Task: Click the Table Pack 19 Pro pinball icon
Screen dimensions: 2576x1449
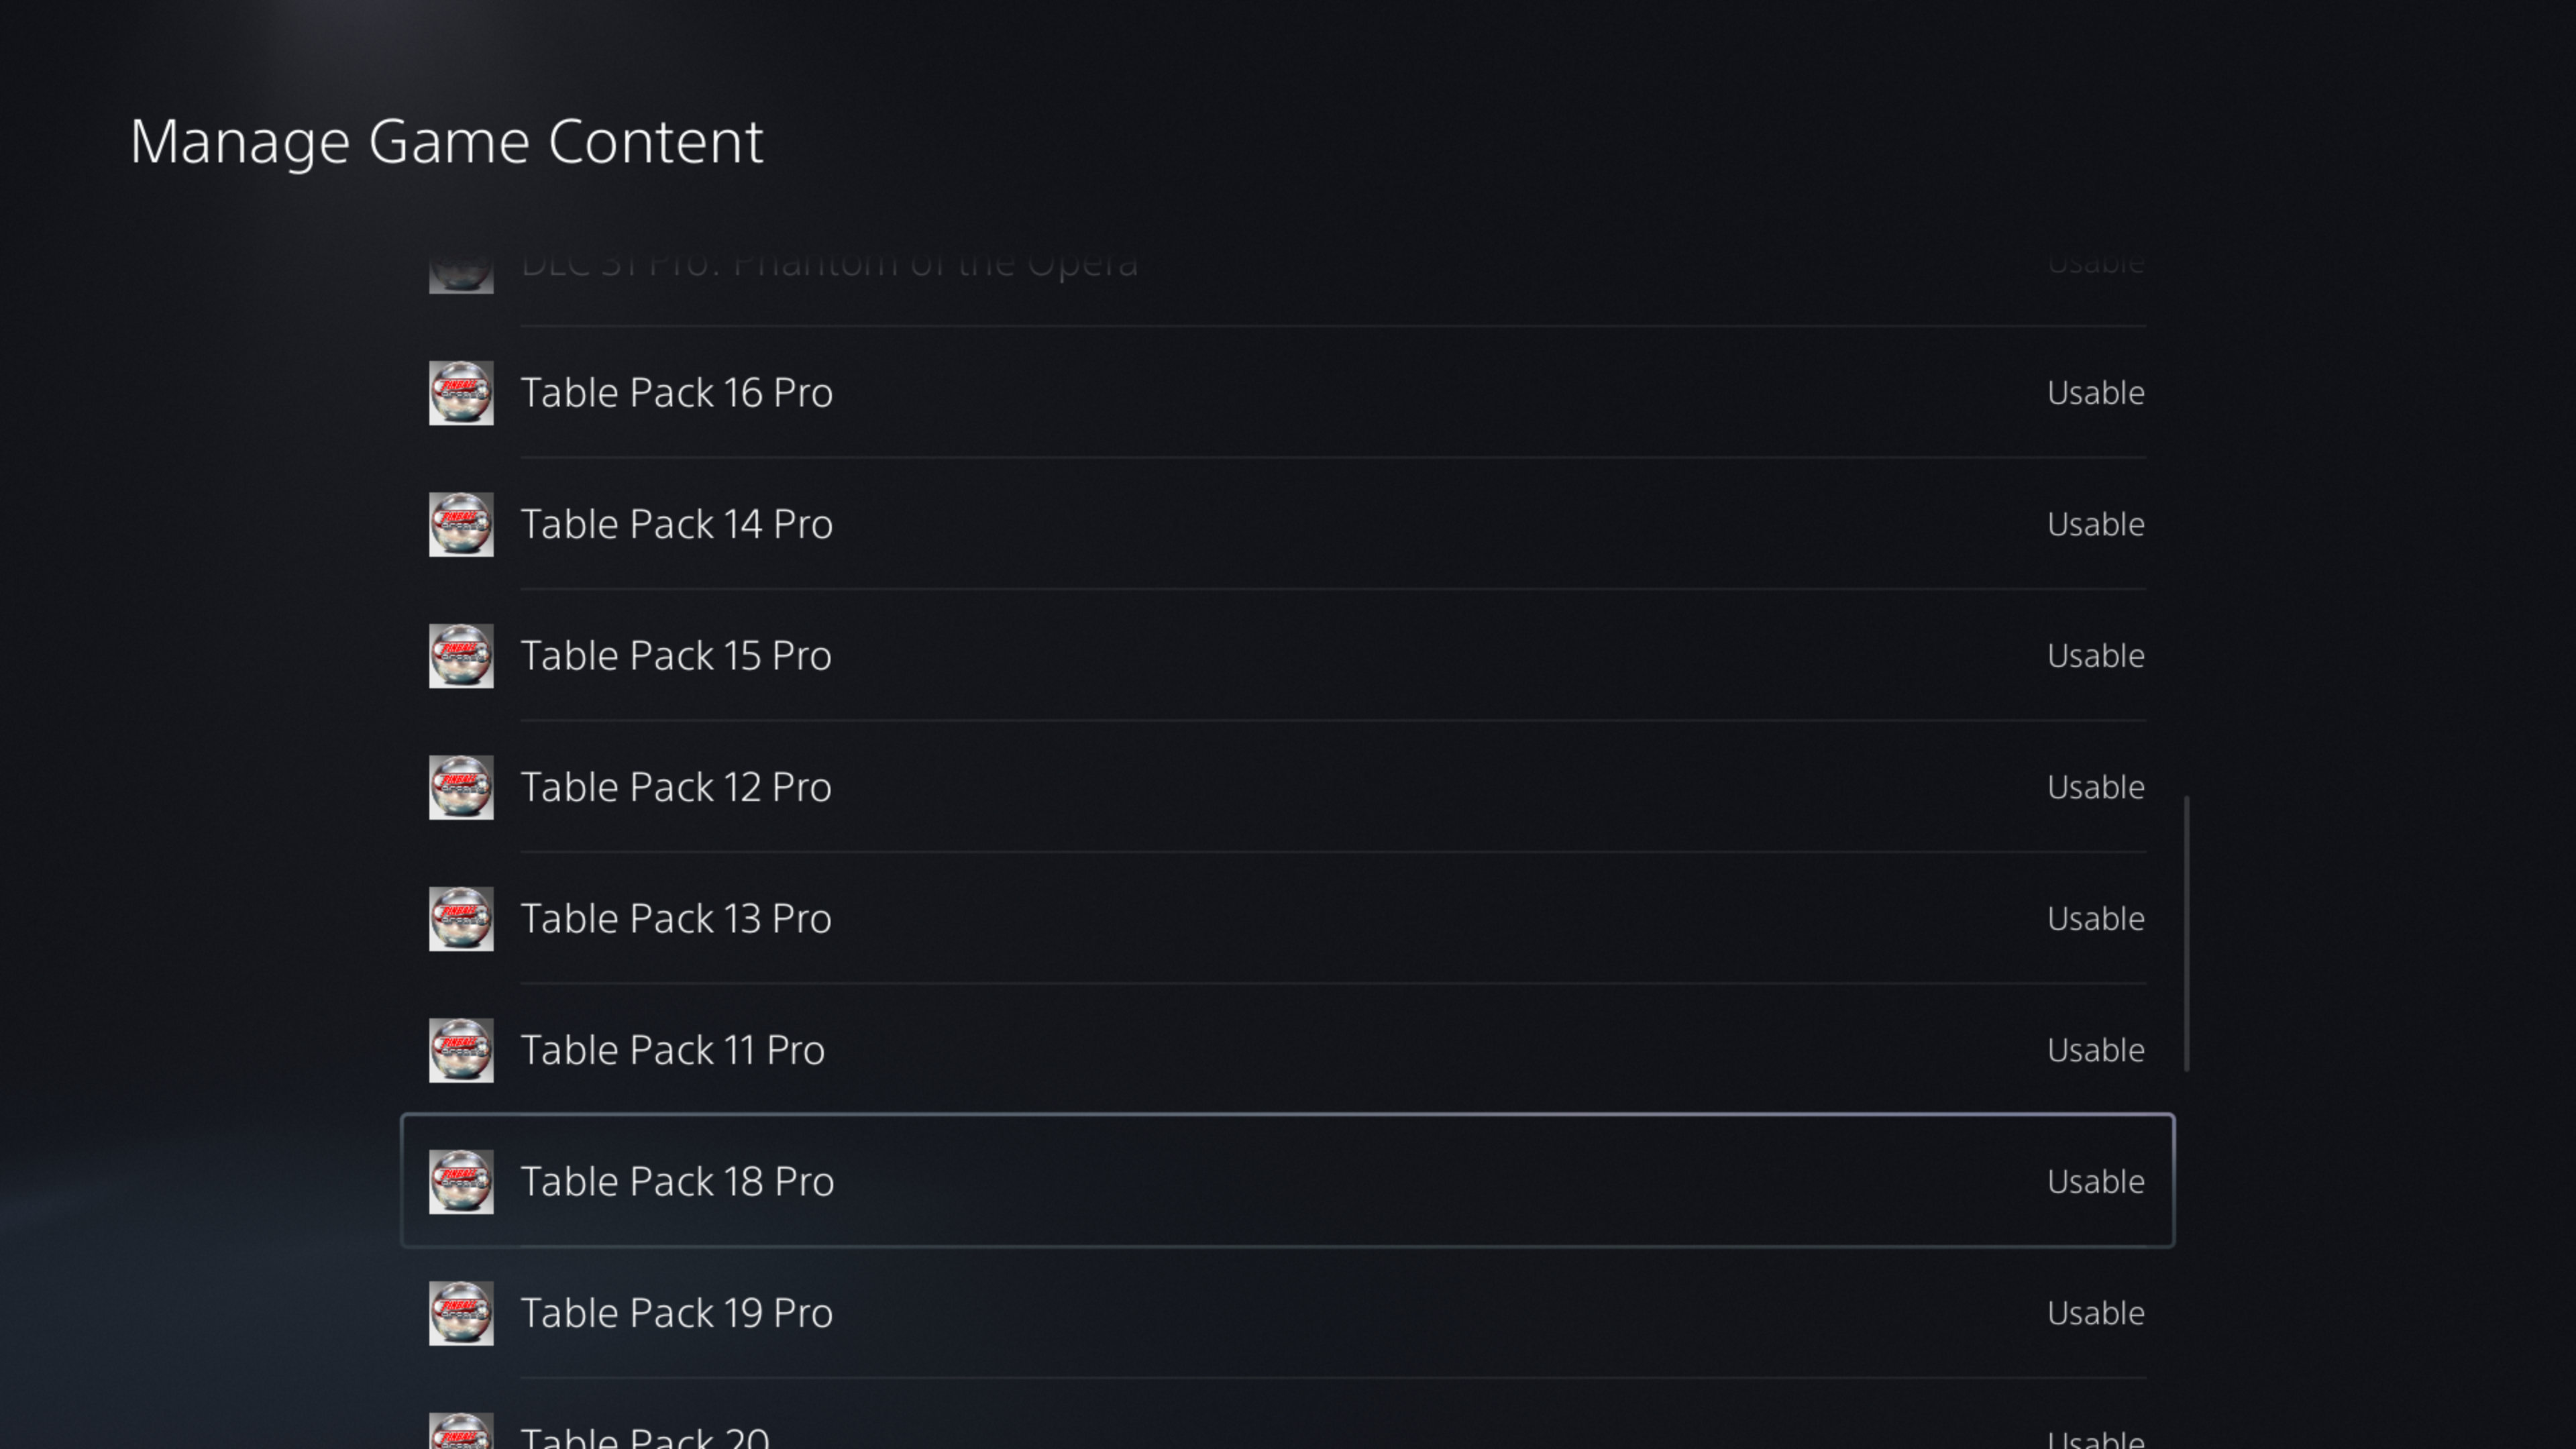Action: [x=461, y=1313]
